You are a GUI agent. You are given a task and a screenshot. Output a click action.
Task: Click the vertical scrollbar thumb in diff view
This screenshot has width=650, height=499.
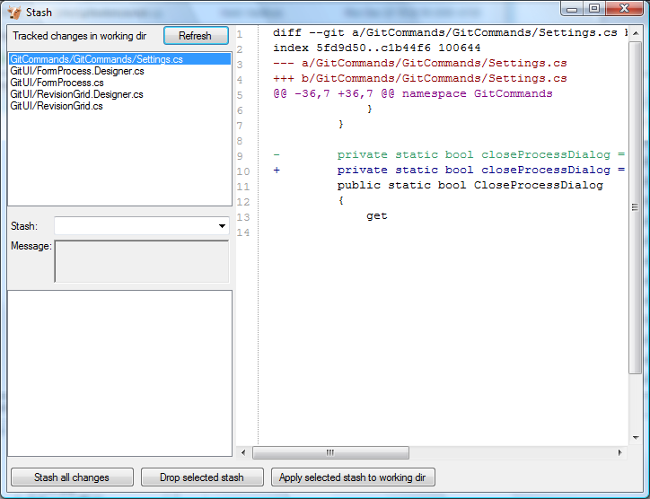635,207
